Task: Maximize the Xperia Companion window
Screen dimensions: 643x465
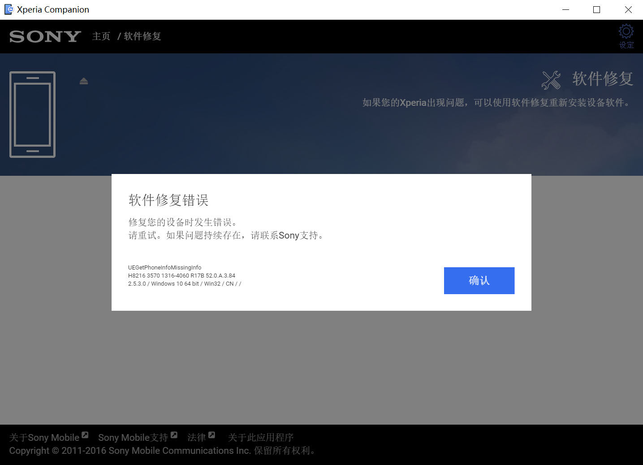Action: 596,9
